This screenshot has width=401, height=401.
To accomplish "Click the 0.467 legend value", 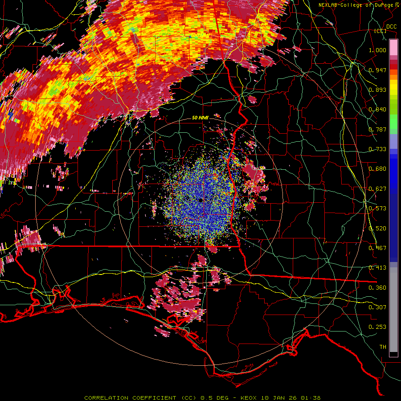I will [377, 248].
